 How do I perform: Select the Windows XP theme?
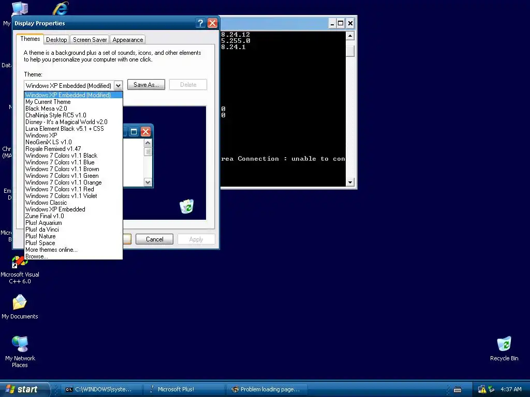[x=73, y=135]
